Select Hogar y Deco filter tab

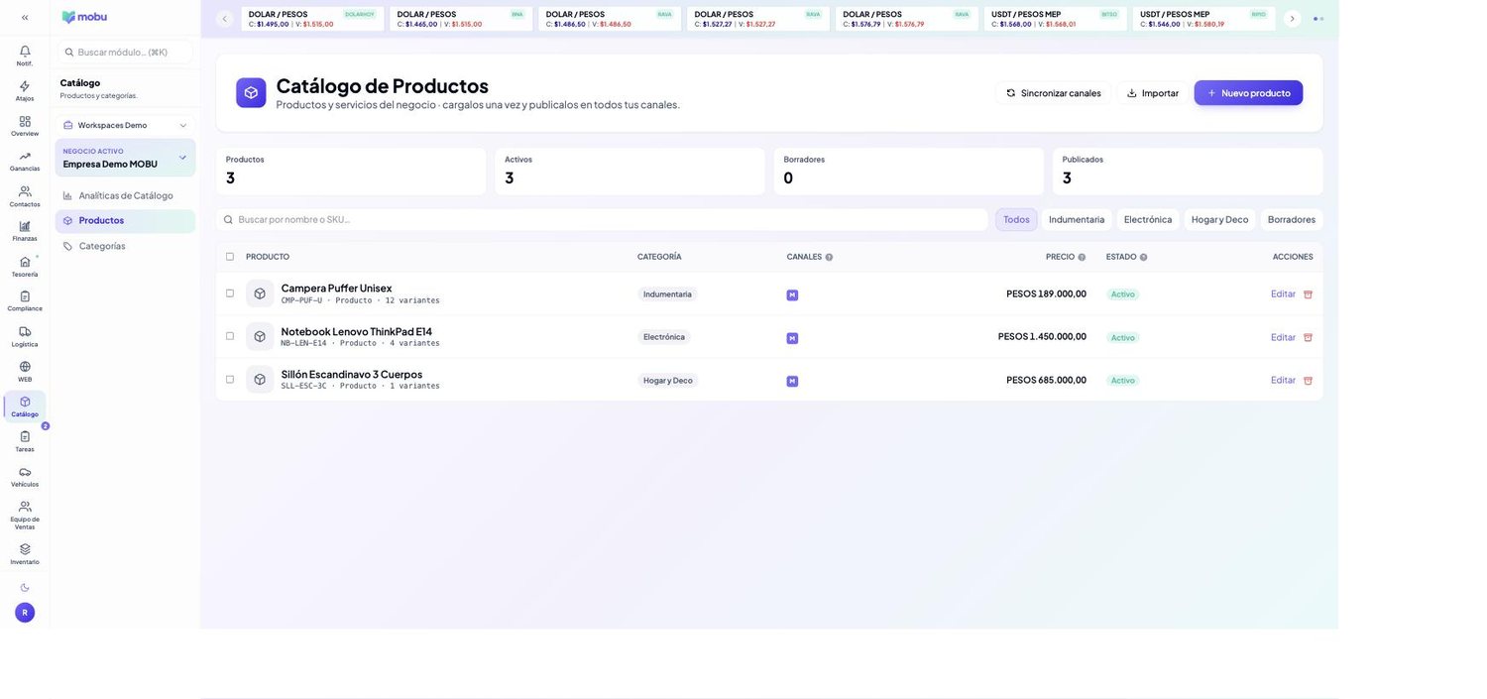pyautogui.click(x=1219, y=219)
